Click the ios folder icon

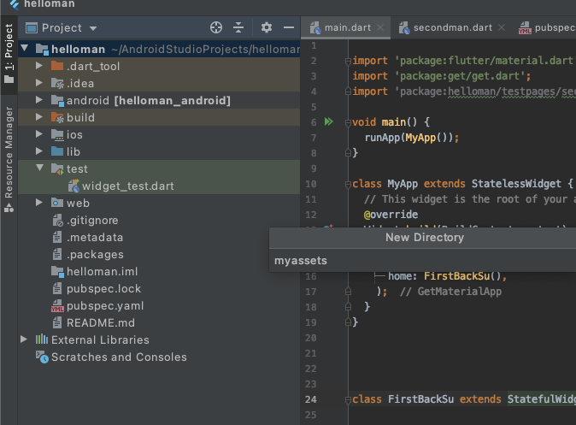click(57, 134)
